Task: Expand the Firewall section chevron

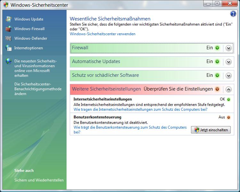Action: click(x=228, y=48)
